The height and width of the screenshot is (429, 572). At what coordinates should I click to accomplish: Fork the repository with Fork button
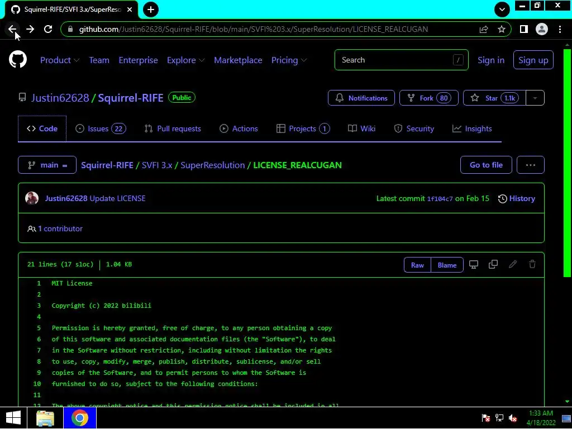pos(428,98)
